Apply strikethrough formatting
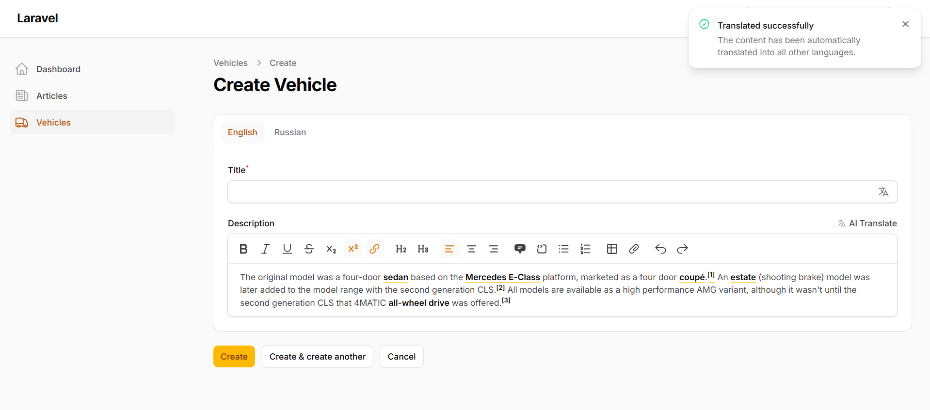The image size is (930, 410). [x=309, y=249]
